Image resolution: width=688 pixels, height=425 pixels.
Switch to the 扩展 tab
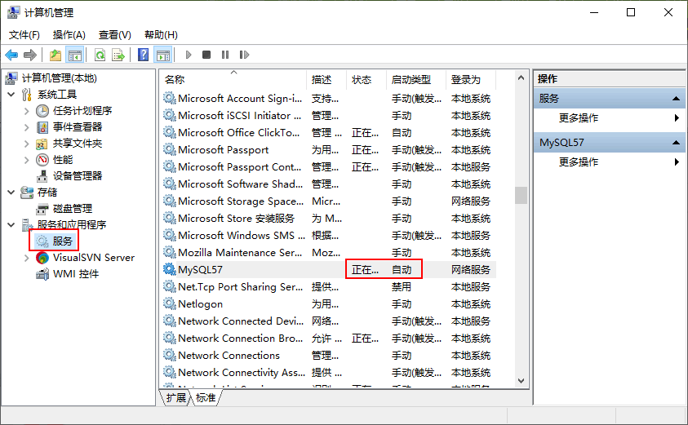pos(176,398)
